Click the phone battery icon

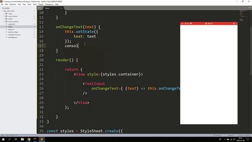(x=235, y=24)
